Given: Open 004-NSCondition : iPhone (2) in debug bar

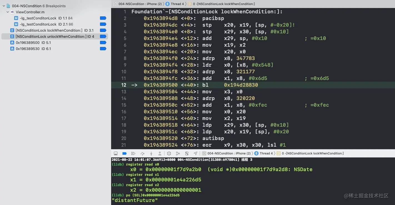Looking at the screenshot, I should point(227,153).
